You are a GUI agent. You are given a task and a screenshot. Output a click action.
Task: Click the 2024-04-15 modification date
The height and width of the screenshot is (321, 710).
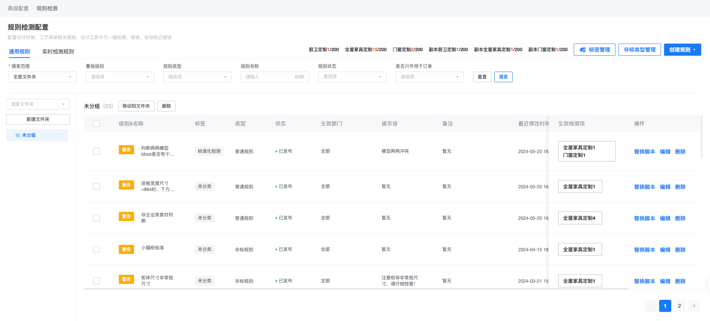click(533, 250)
